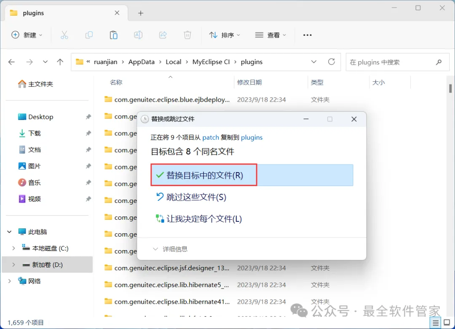
Task: Click the Paste clipboard icon
Action: coord(113,35)
